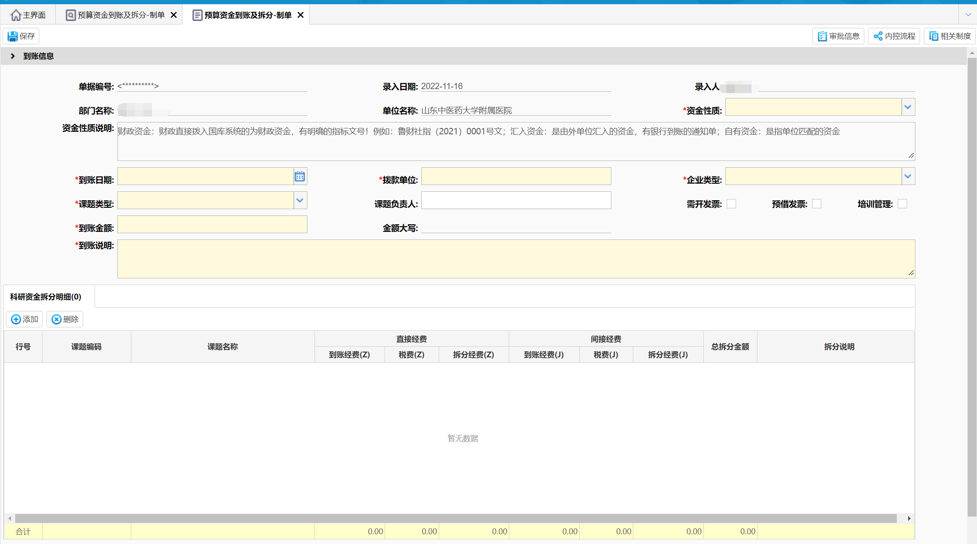
Task: Switch to first 预算资金到账及拆分-制单 tab
Action: point(115,15)
